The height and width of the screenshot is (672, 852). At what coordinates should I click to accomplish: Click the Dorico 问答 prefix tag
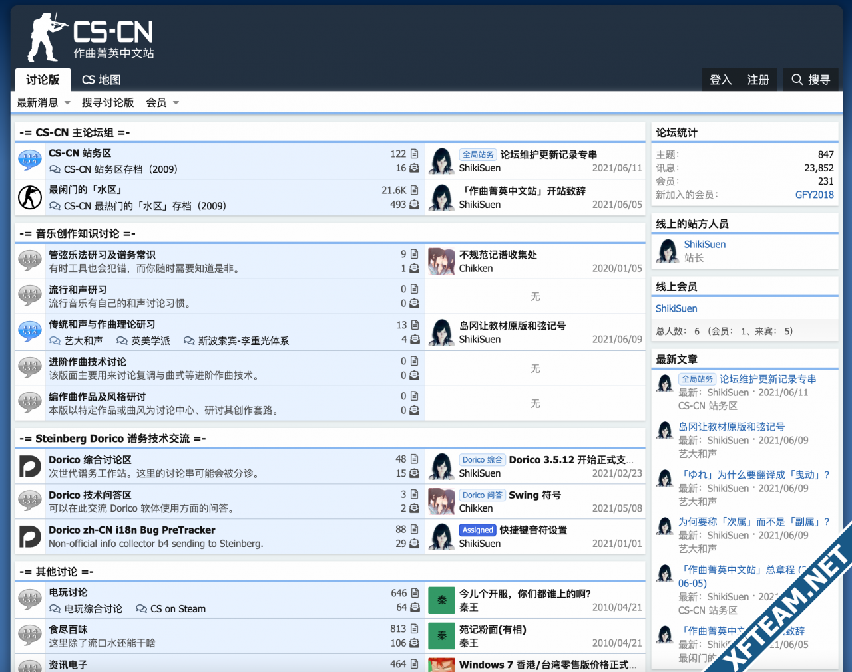483,495
